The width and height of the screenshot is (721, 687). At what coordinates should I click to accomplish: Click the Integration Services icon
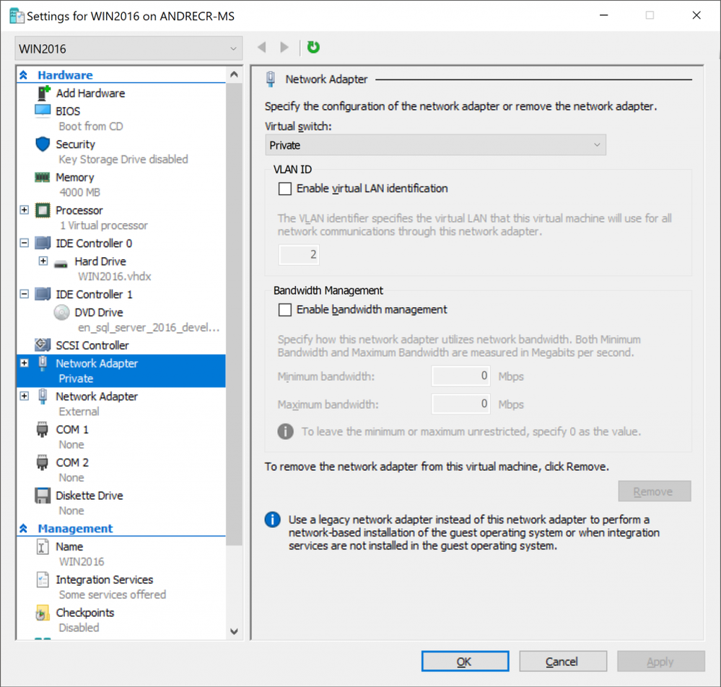point(43,580)
